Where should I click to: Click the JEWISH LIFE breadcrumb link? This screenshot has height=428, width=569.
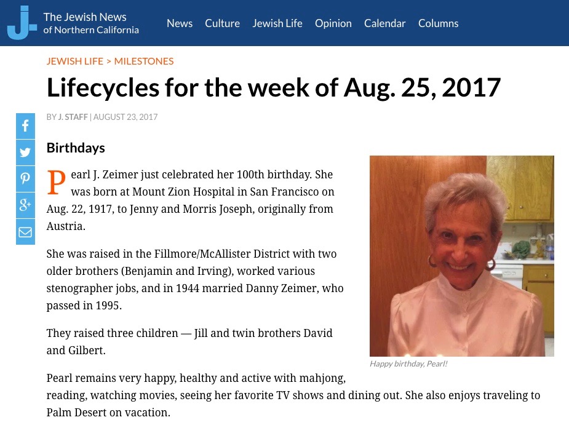(x=75, y=61)
